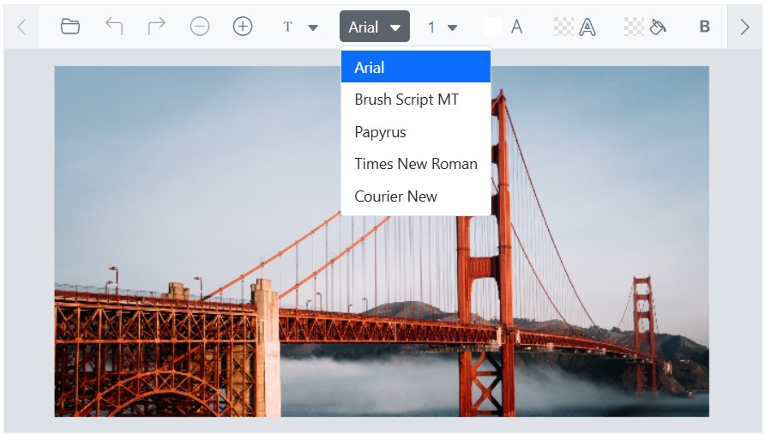Click the transparent fill color swatch
765x435 pixels.
(634, 27)
